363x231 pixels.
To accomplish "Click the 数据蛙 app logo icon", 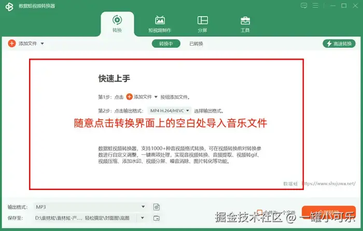I will [9, 6].
